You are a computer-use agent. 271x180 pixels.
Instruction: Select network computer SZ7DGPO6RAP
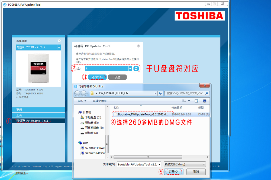[93, 148]
